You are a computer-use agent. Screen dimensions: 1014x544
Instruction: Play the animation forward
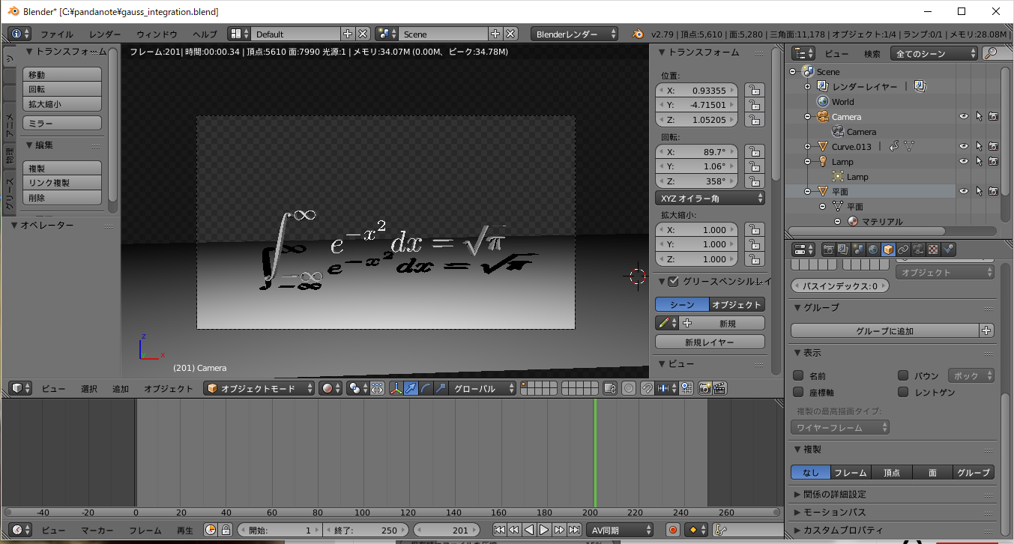pos(544,530)
